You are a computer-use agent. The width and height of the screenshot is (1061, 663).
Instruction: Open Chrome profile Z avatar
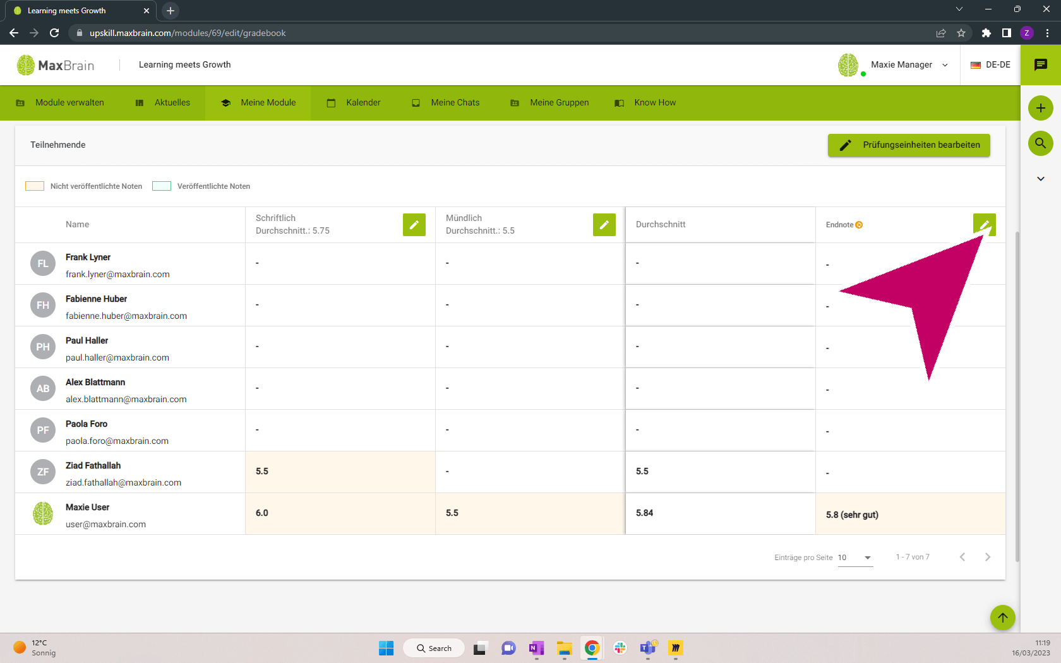click(x=1027, y=33)
